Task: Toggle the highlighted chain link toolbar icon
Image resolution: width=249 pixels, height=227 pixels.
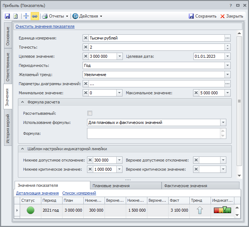Action: click(x=34, y=16)
